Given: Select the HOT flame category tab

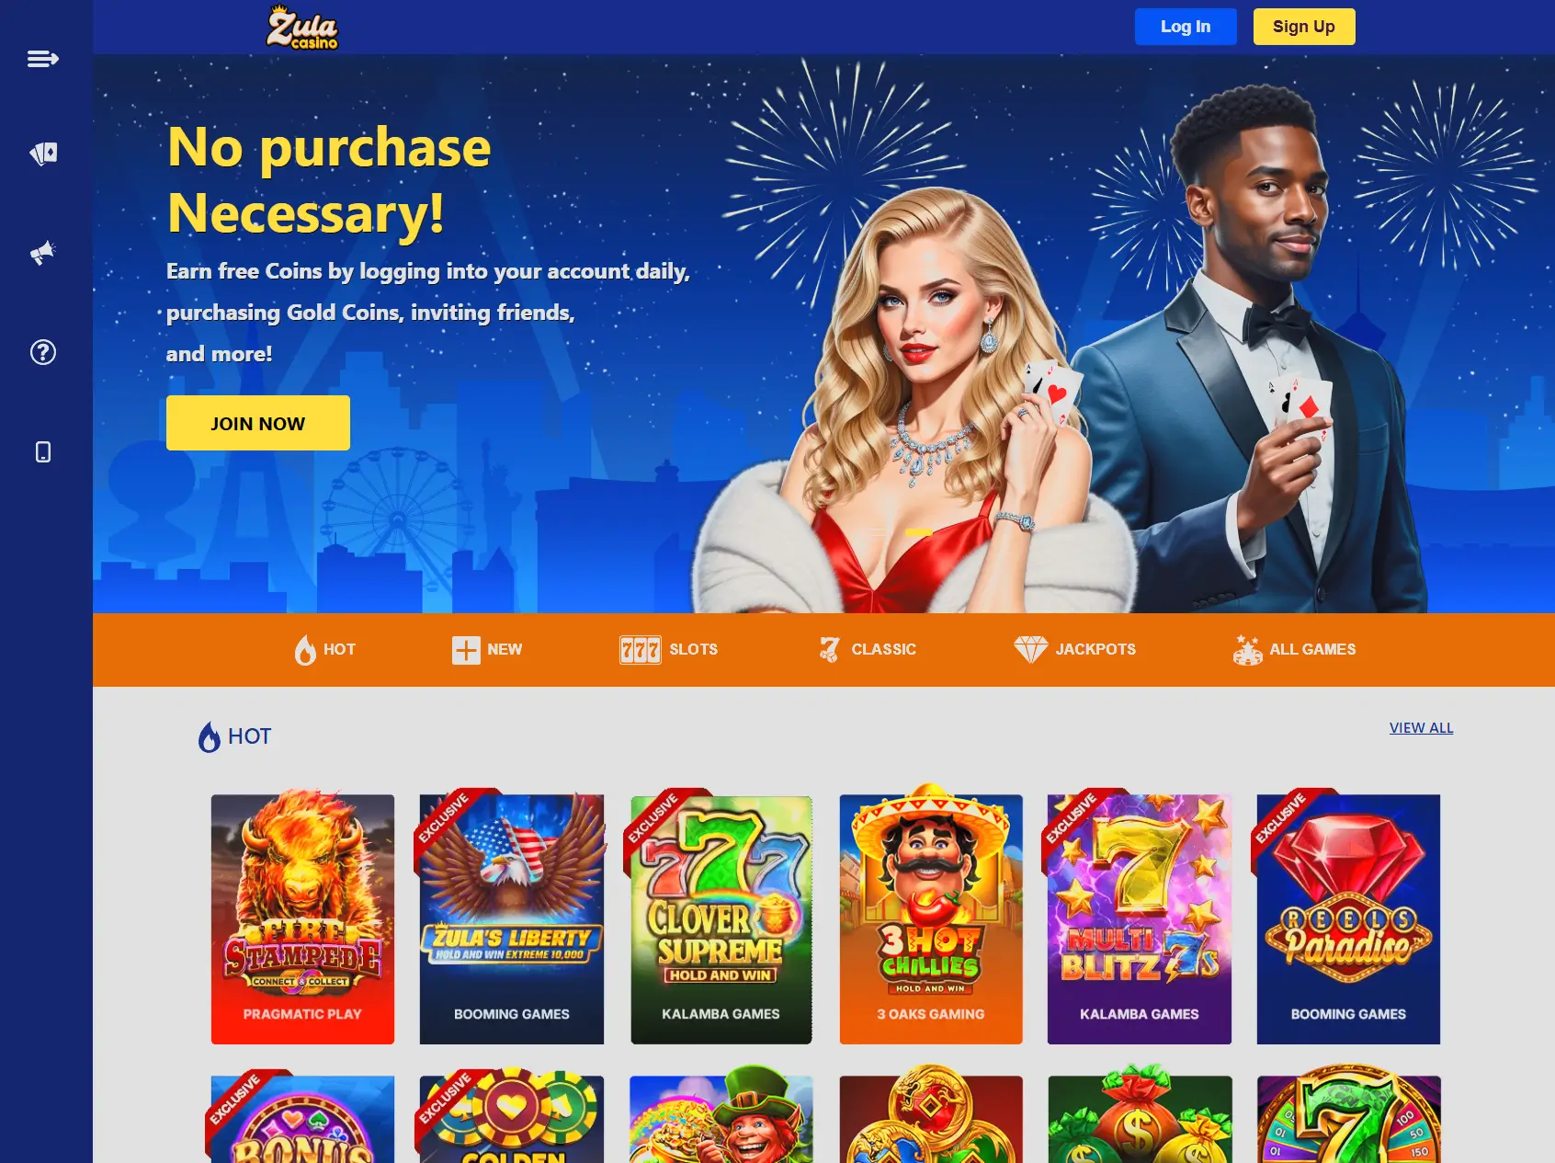Looking at the screenshot, I should [x=324, y=649].
